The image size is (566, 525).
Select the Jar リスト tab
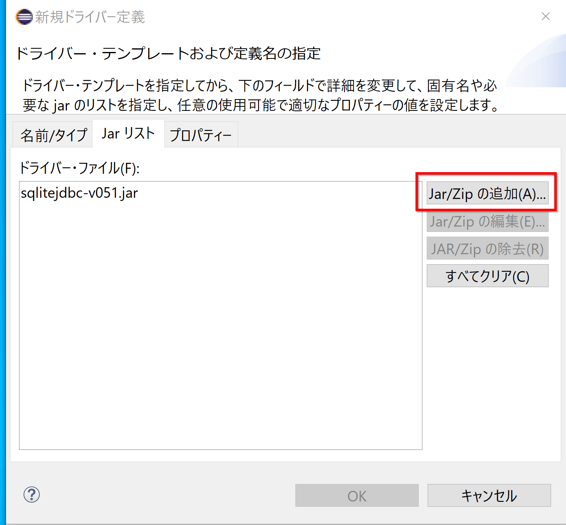coord(128,134)
